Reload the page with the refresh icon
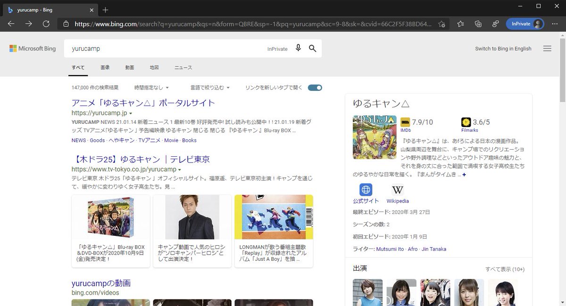Screen dimensions: 566x306 (46, 24)
